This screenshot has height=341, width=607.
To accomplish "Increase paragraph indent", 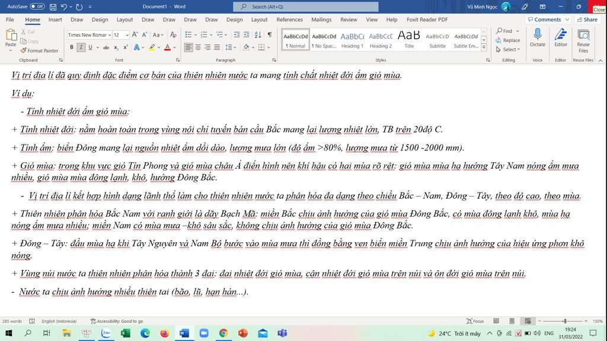I will pos(246,35).
